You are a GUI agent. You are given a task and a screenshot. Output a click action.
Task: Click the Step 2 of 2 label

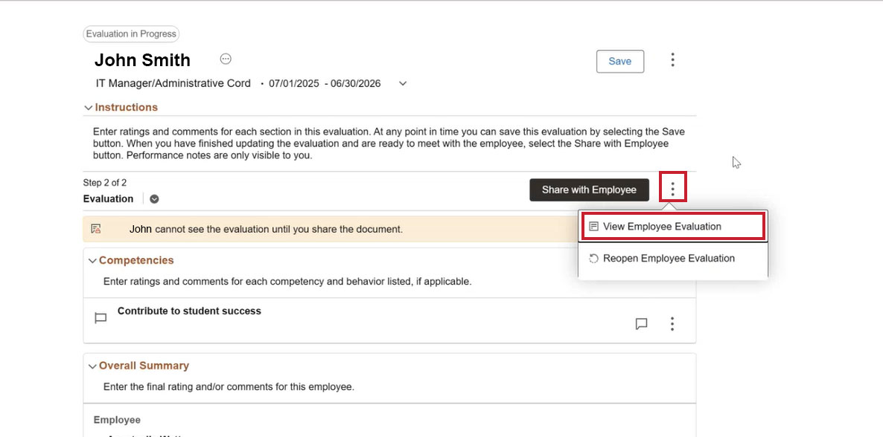click(105, 182)
